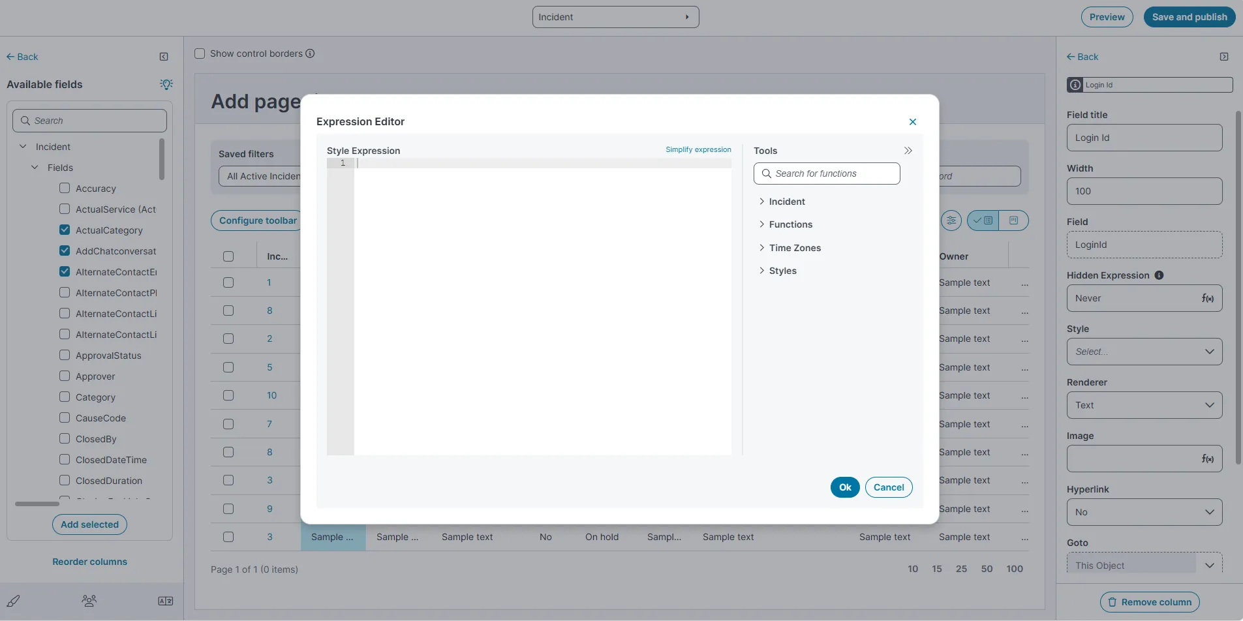The width and height of the screenshot is (1243, 621).
Task: Click Cancel in Expression Editor
Action: pos(889,487)
